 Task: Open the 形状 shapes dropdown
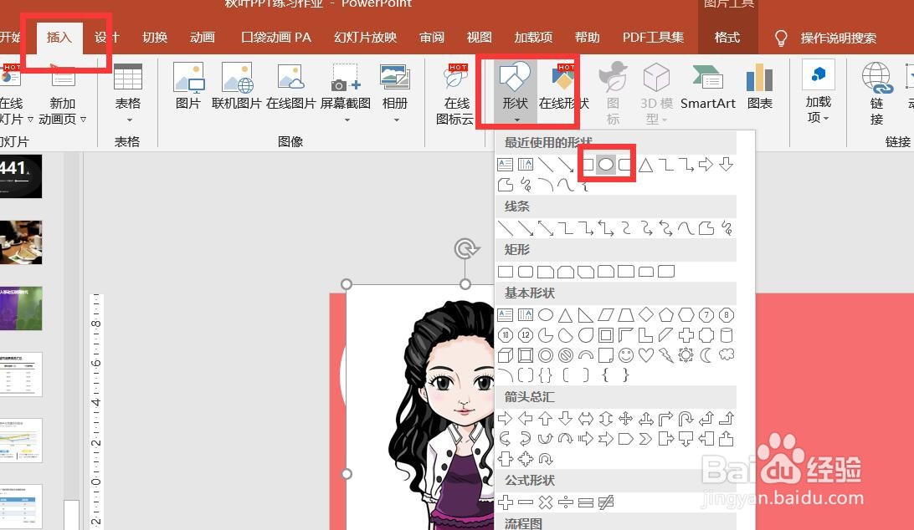pos(515,92)
